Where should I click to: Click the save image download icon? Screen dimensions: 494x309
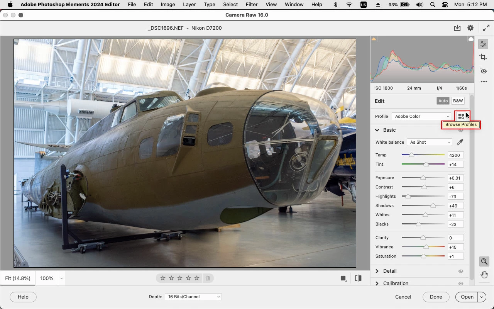point(457,28)
